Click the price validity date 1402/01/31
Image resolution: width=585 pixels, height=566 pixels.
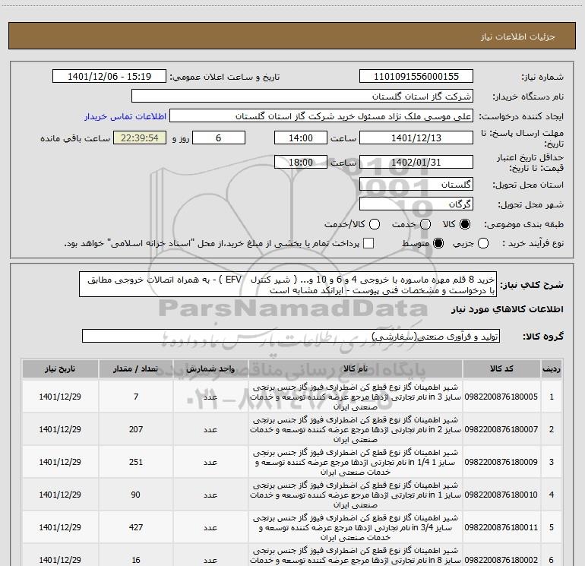[416, 162]
